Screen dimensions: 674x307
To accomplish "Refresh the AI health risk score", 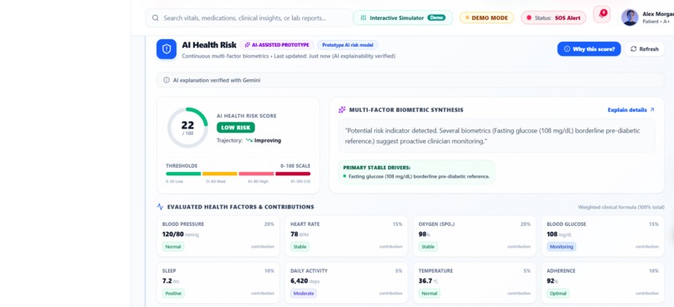I will 645,49.
